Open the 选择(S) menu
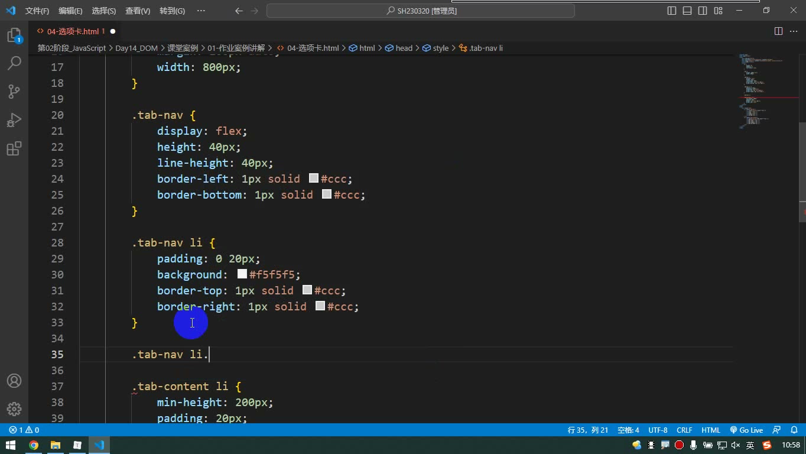 pos(104,11)
